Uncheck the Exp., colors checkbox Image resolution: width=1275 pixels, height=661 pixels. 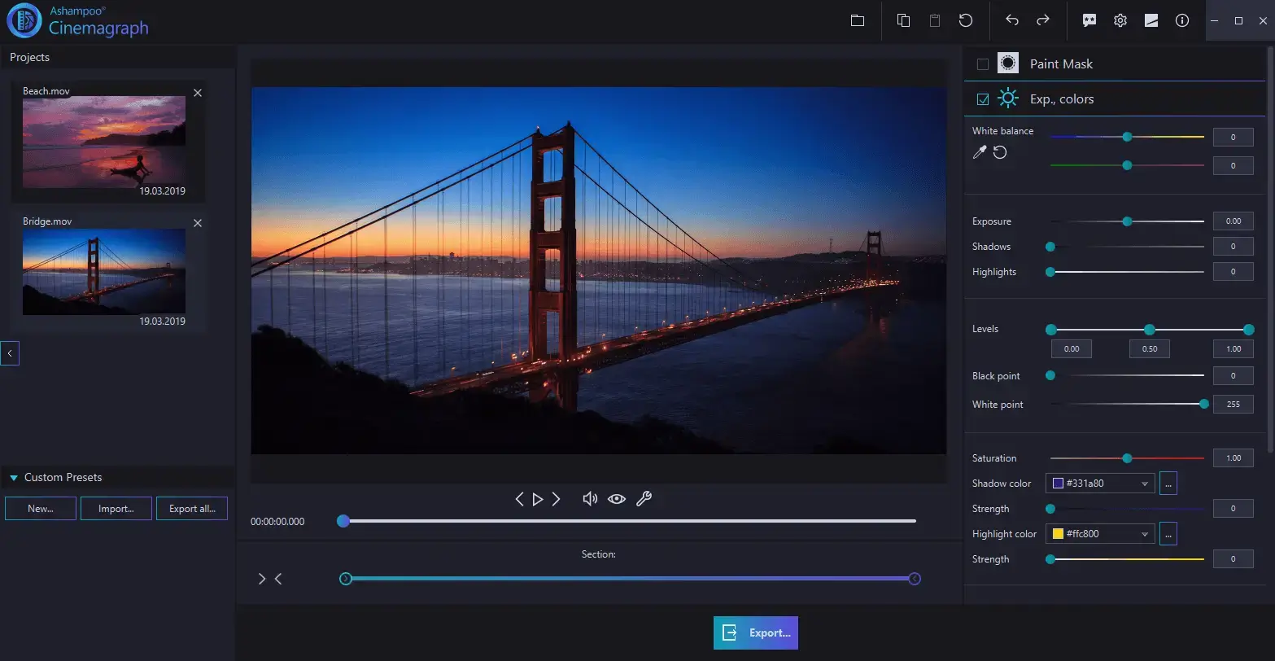click(982, 98)
